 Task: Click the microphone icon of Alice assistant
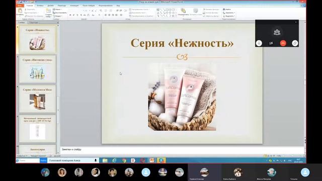(x=96, y=160)
